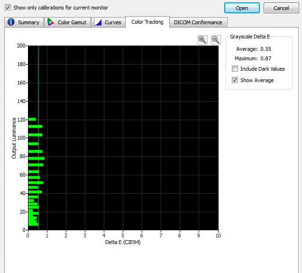302x273 pixels.
Task: Enable the Include Dark Values checkbox
Action: [x=235, y=69]
